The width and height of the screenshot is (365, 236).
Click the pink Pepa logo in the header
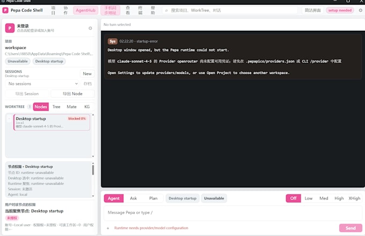pos(5,10)
